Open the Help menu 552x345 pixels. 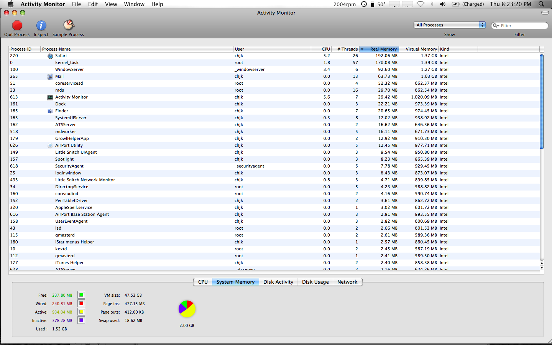pyautogui.click(x=157, y=4)
